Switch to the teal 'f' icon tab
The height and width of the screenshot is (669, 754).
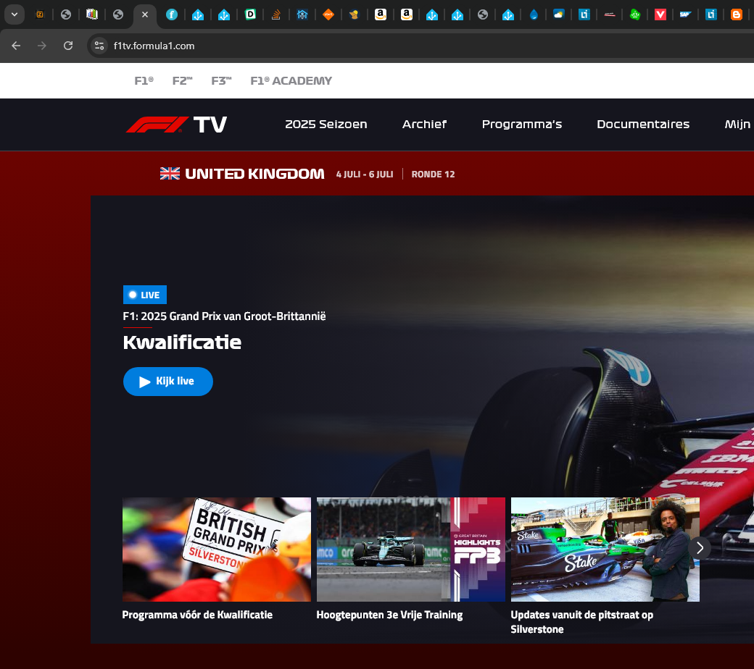click(172, 15)
